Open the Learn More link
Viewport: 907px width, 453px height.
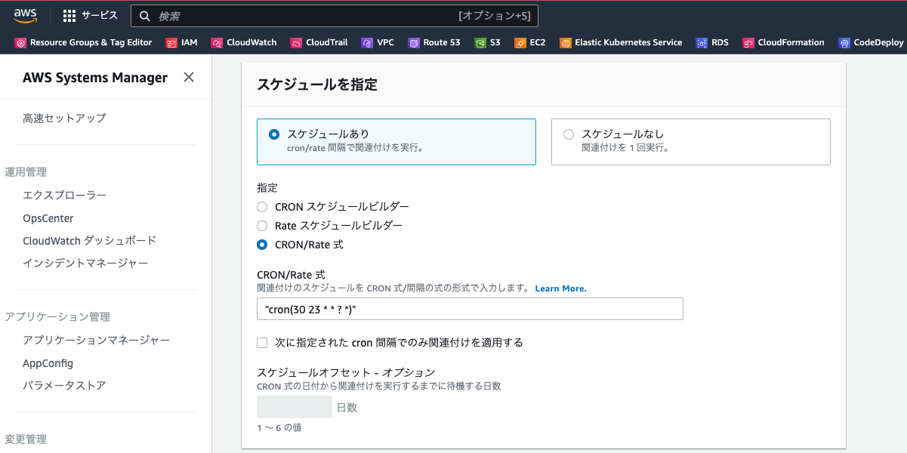pos(560,288)
